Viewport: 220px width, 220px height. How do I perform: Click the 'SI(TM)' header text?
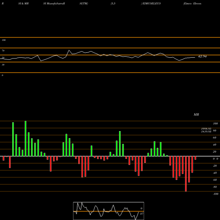[84, 4]
